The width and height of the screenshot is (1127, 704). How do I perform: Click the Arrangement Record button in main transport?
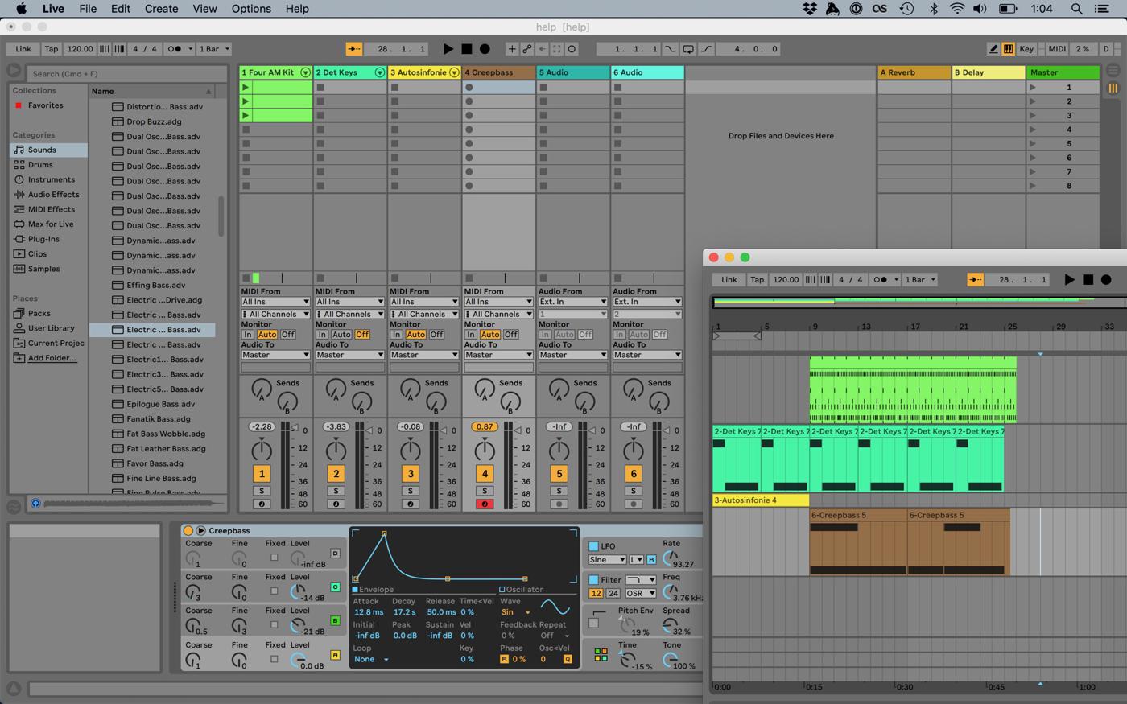click(x=485, y=49)
